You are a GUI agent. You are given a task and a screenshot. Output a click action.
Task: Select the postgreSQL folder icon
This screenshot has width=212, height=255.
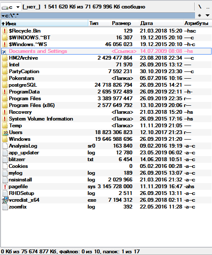point(5,85)
